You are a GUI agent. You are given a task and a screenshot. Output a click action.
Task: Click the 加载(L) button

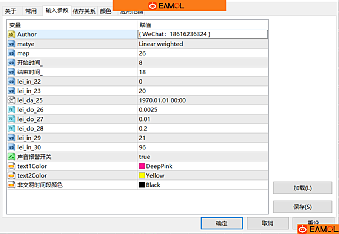coord(302,188)
